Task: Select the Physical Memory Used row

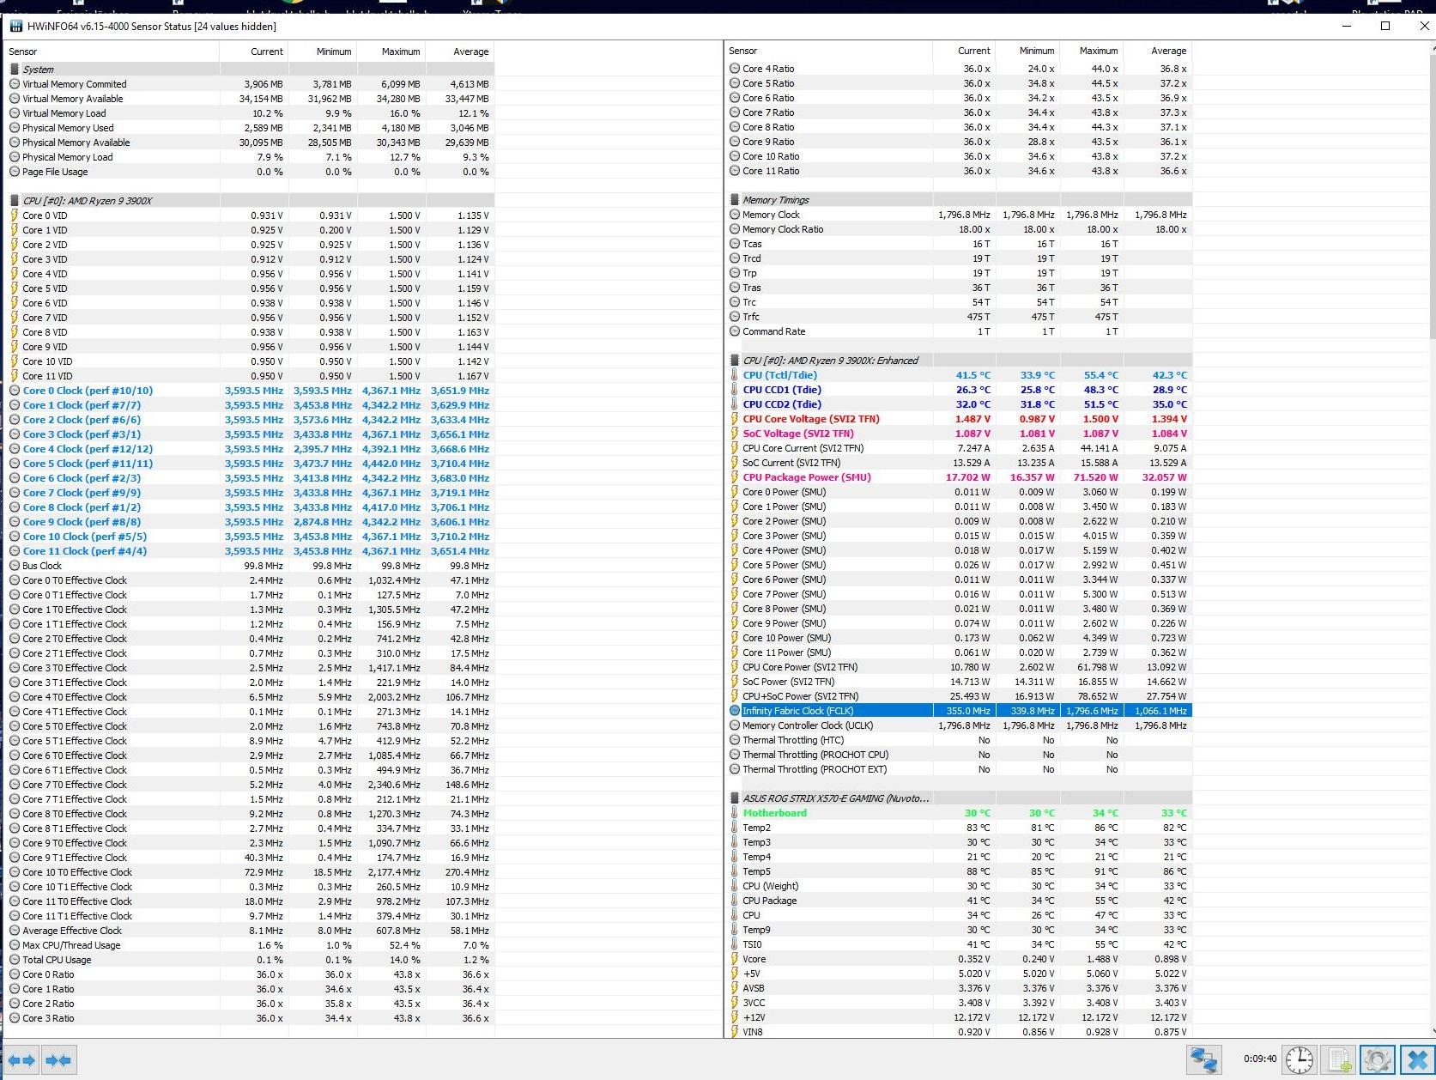Action: click(x=250, y=128)
